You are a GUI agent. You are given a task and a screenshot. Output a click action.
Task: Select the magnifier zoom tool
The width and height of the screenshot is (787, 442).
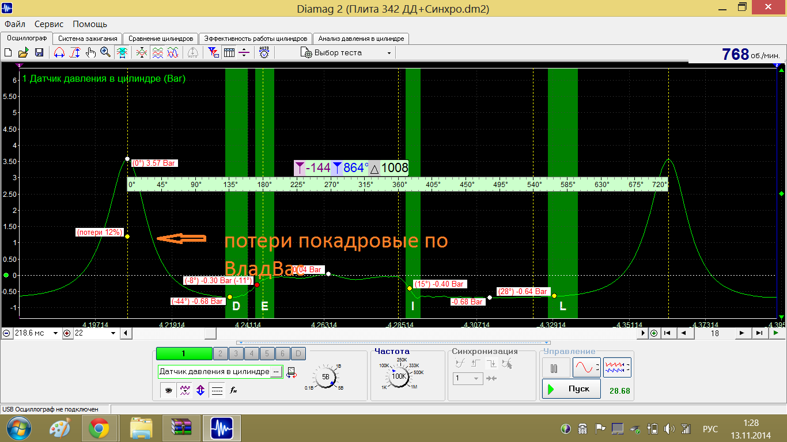(106, 53)
